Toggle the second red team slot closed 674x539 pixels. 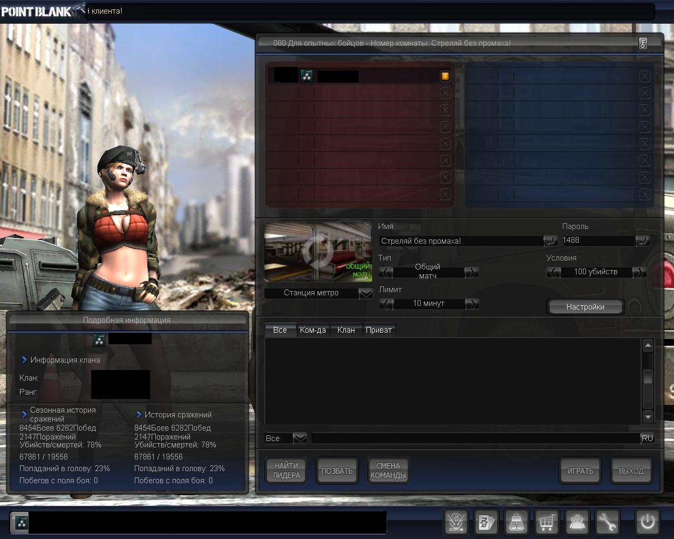pos(445,93)
